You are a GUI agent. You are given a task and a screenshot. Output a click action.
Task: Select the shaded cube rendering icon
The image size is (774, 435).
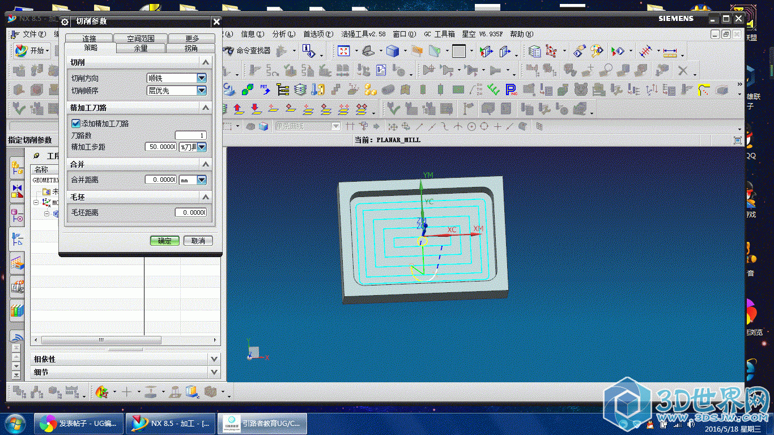[x=393, y=51]
